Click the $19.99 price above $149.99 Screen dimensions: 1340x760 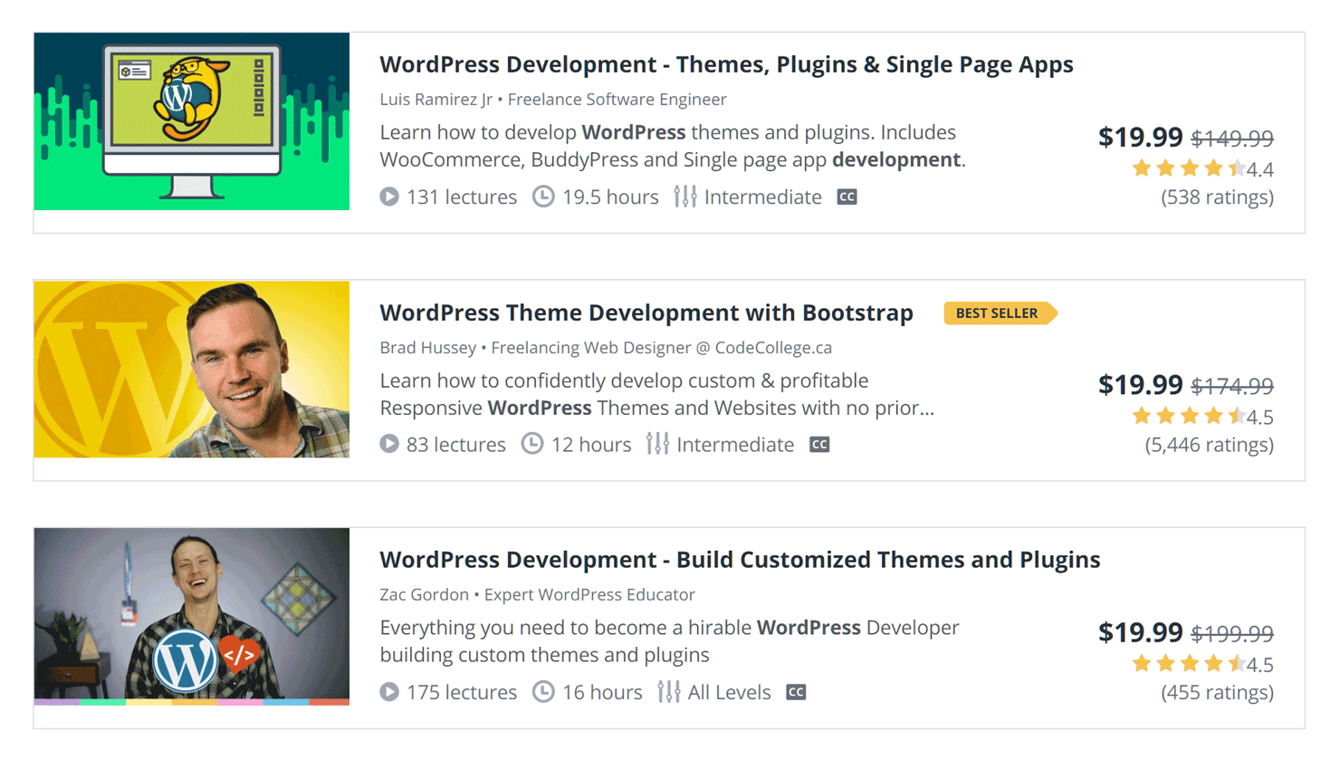pyautogui.click(x=1140, y=137)
